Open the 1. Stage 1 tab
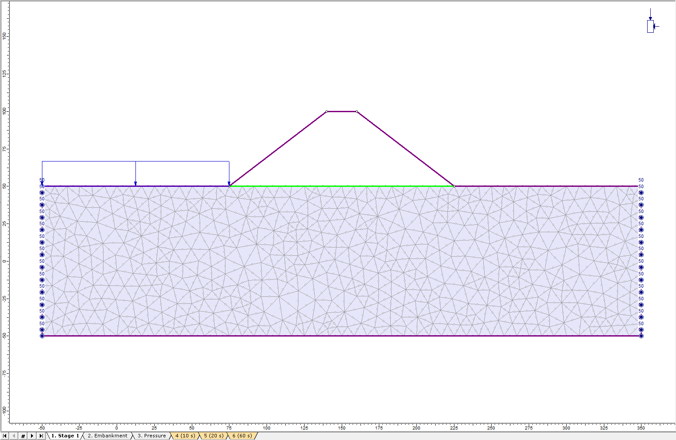The height and width of the screenshot is (440, 676). pos(65,436)
